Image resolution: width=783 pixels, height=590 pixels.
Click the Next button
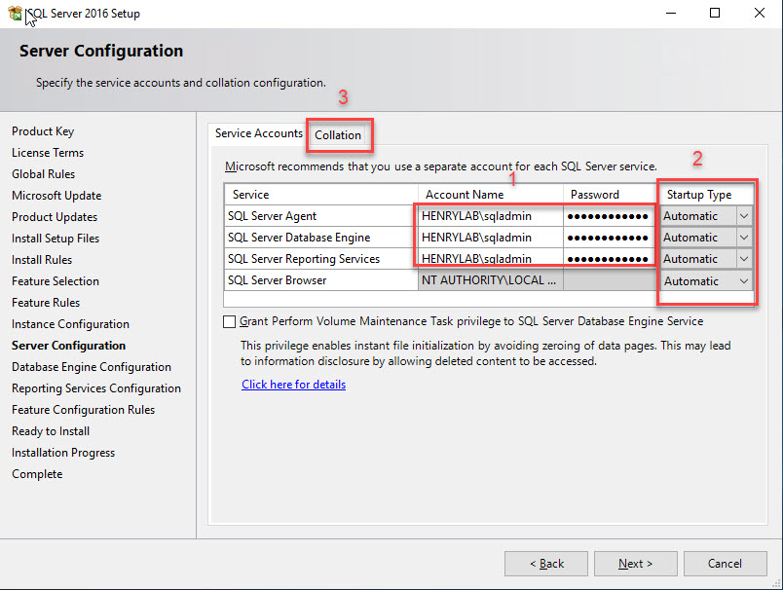point(635,563)
